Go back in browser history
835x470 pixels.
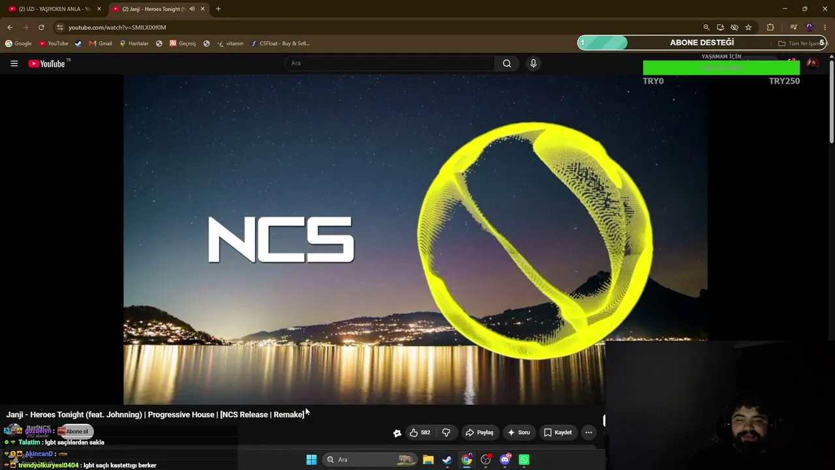click(x=10, y=27)
